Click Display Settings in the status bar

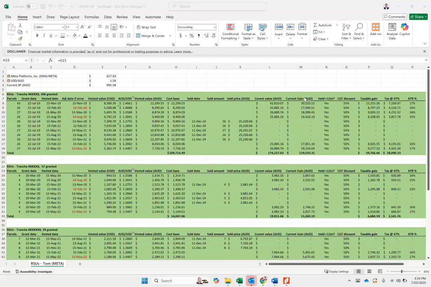[337, 271]
